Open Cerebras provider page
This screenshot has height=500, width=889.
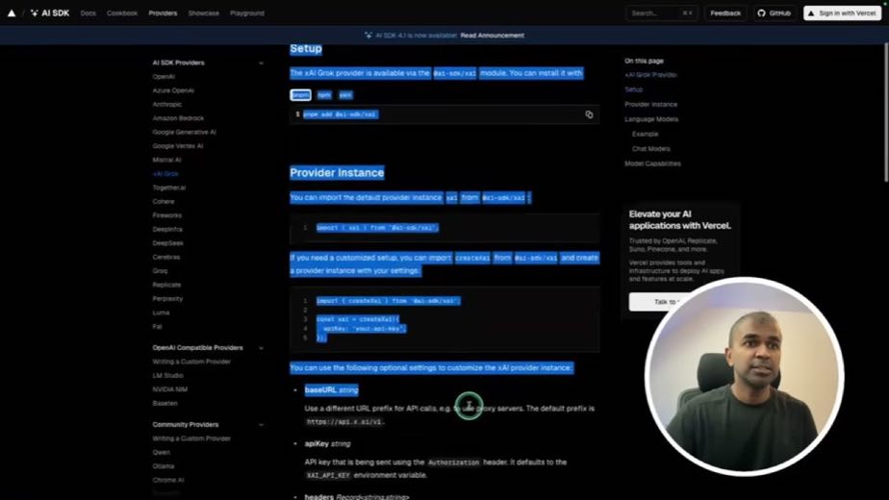166,258
